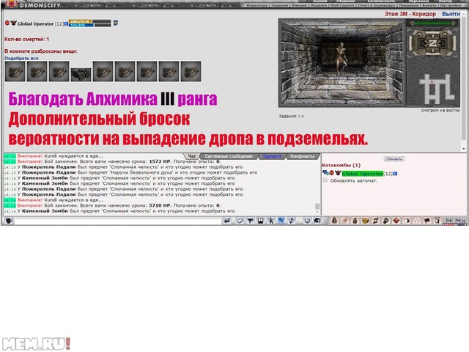
Task: Click the funnel filter icon in the chat toolbar
Action: [x=250, y=221]
